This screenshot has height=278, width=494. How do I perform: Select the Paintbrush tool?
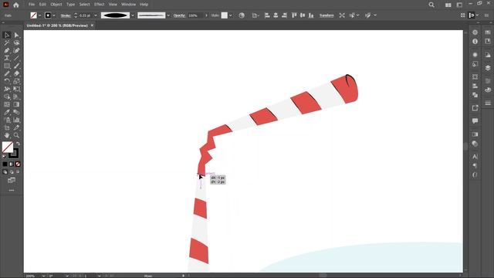coord(16,66)
